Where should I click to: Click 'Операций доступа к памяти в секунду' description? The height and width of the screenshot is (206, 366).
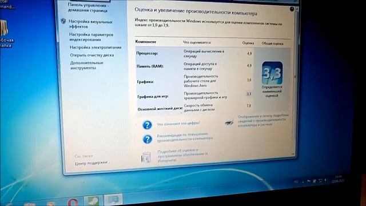[x=200, y=66]
